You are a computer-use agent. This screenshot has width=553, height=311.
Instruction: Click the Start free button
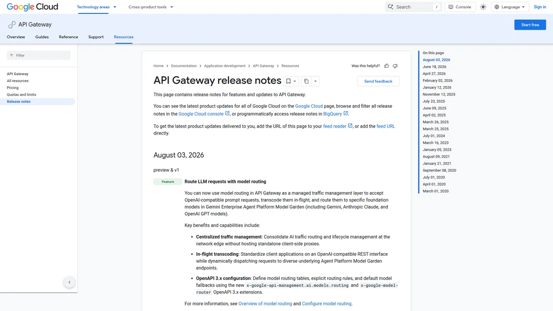[x=530, y=25]
